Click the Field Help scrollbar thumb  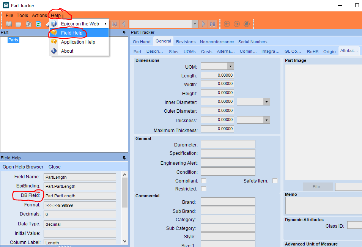(125, 192)
